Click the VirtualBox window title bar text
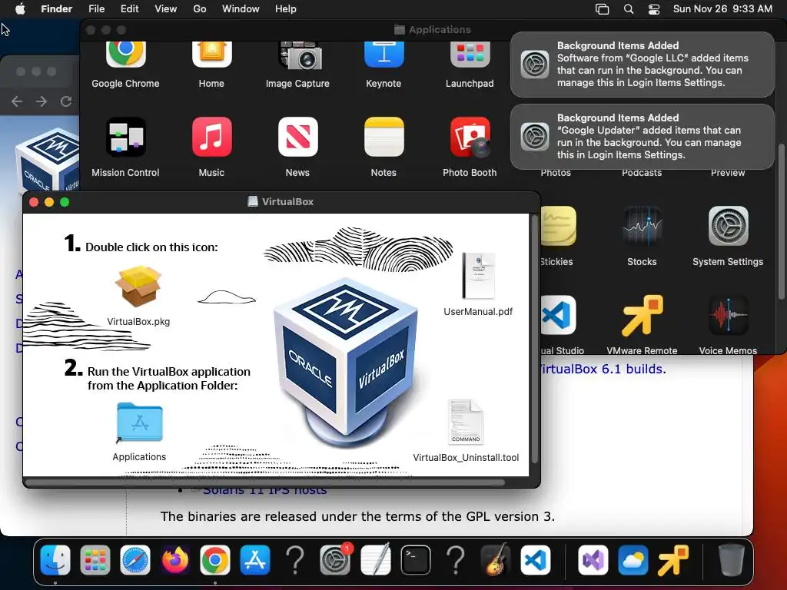The width and height of the screenshot is (787, 590). point(287,202)
